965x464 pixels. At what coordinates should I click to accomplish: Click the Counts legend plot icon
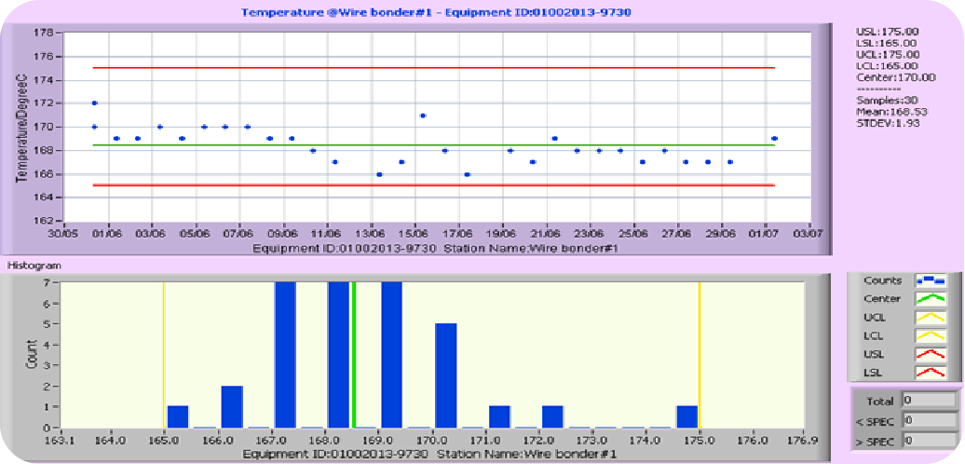coord(931,280)
